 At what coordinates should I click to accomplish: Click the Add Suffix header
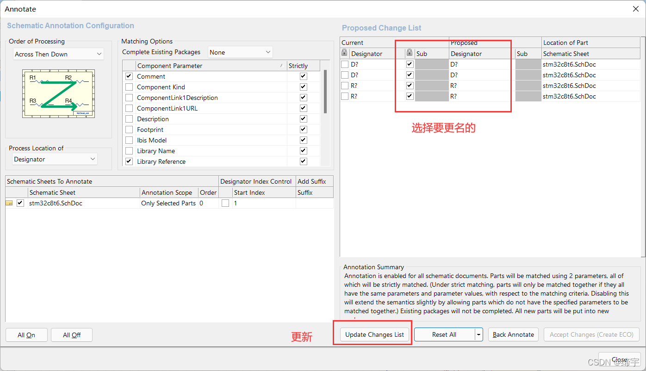click(x=315, y=181)
